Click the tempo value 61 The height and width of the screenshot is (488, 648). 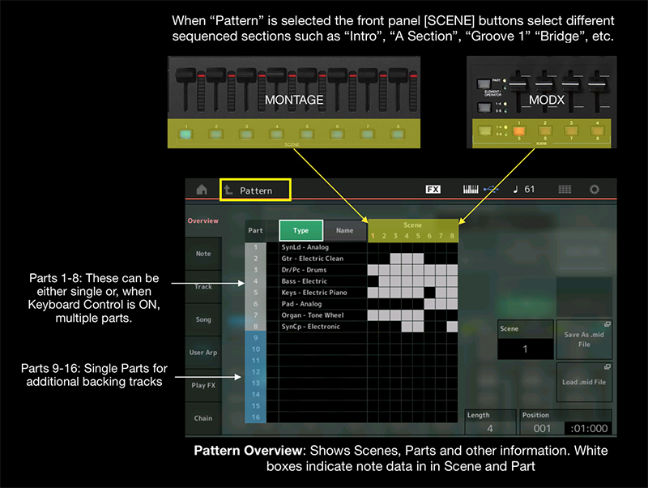tap(530, 190)
